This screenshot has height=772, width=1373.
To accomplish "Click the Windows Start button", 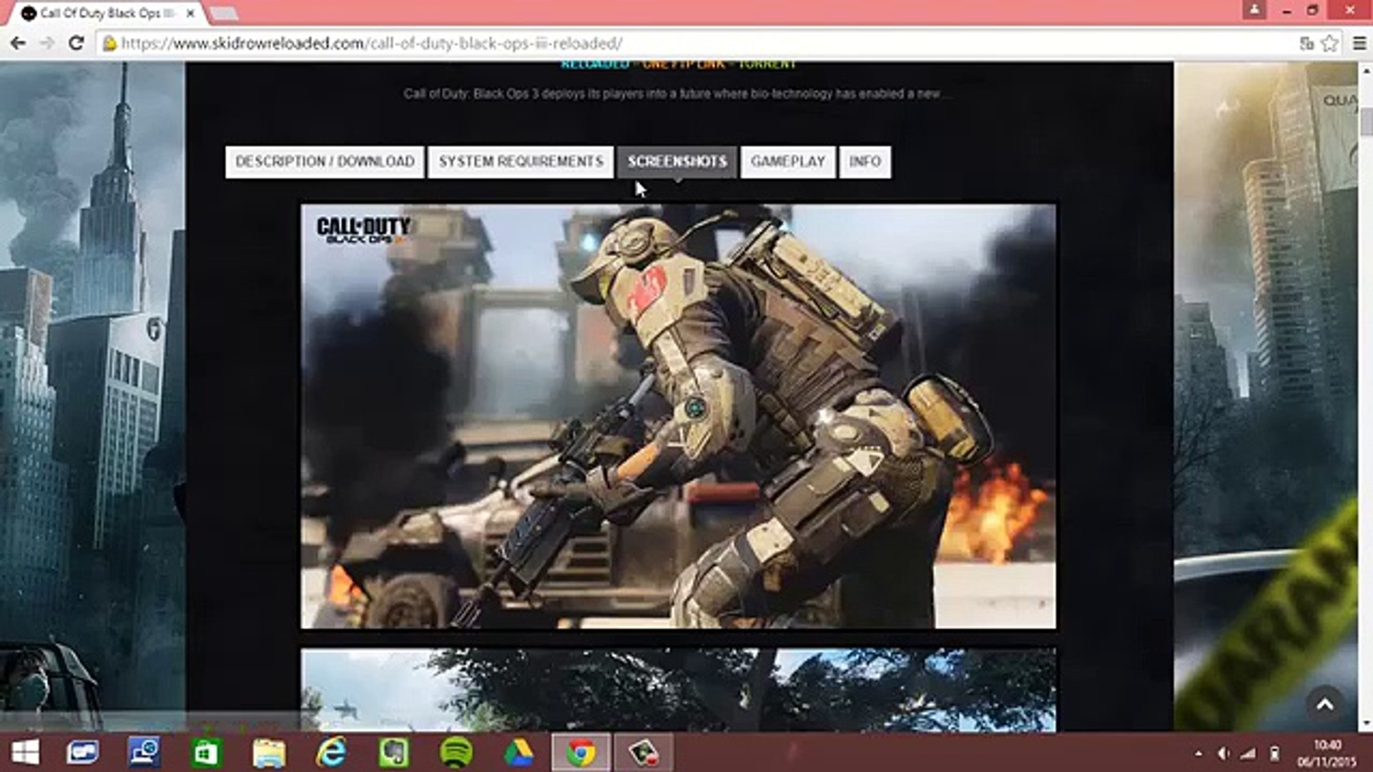I will click(26, 753).
